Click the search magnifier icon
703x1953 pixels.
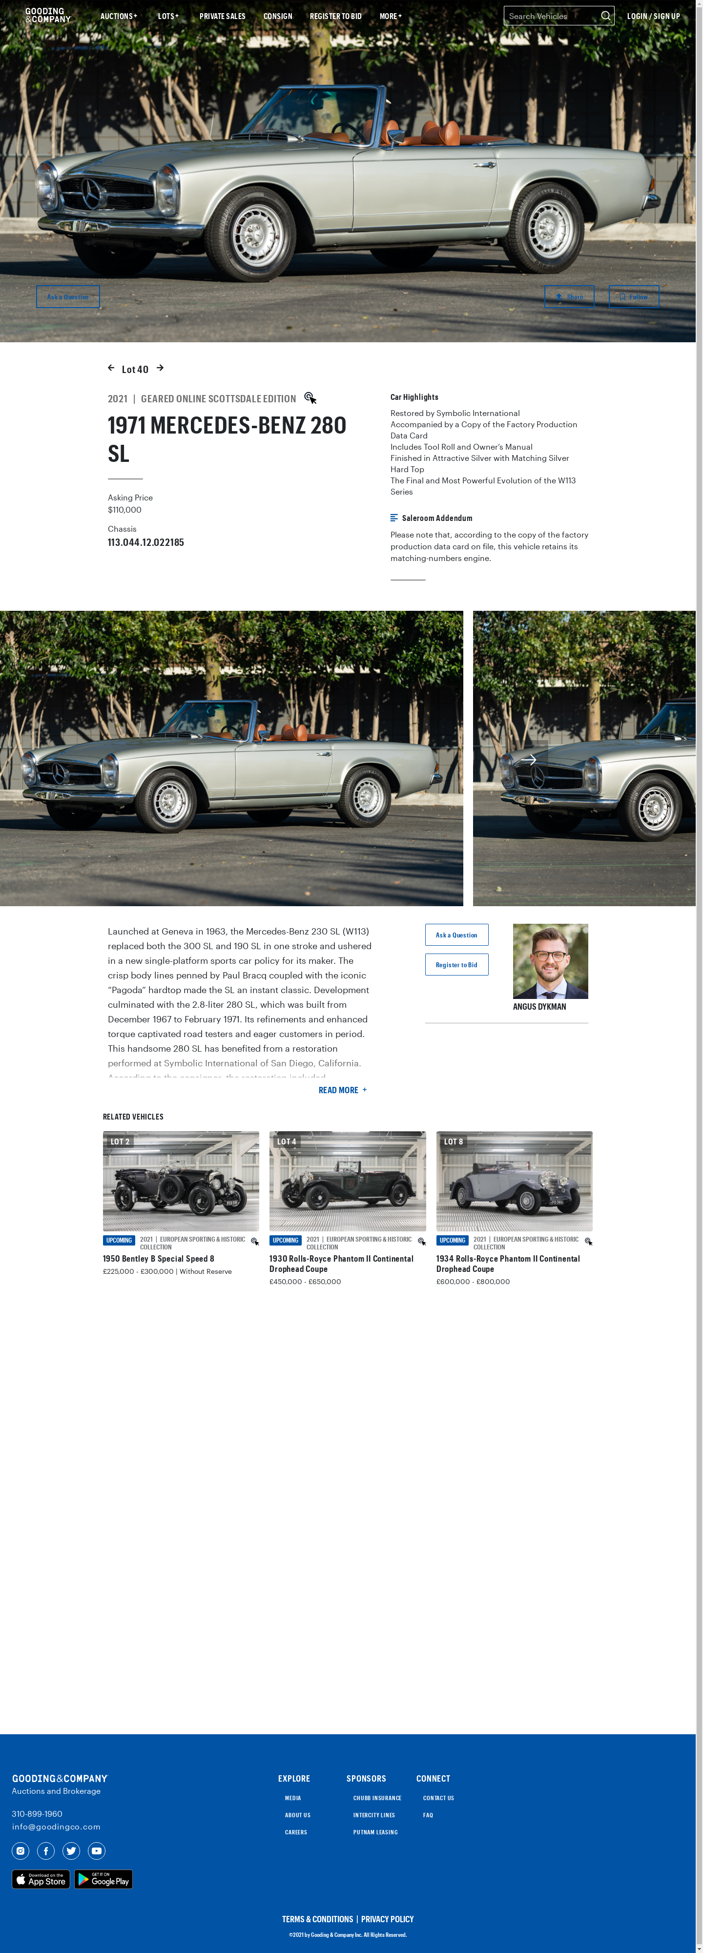605,16
